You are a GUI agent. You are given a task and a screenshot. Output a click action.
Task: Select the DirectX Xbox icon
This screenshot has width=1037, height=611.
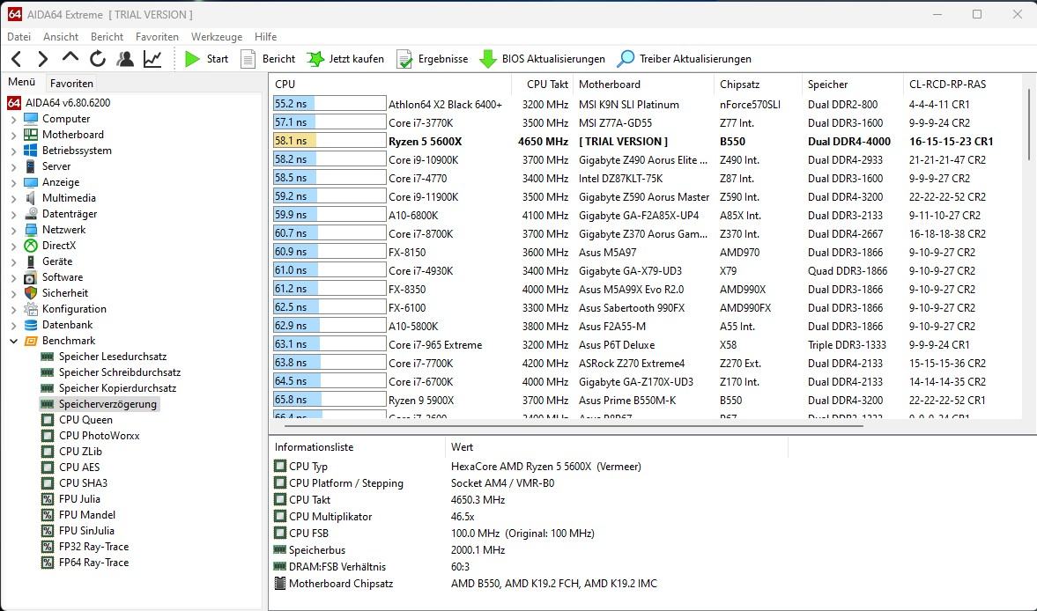tap(31, 246)
